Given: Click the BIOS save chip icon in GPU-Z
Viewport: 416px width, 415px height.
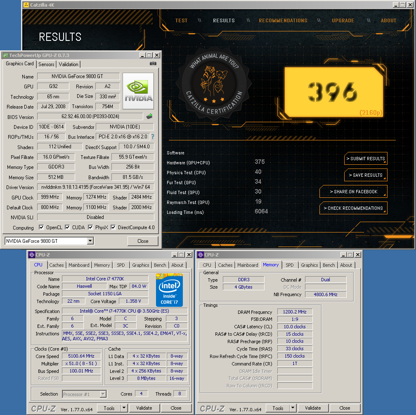Looking at the screenshot, I should (x=149, y=116).
